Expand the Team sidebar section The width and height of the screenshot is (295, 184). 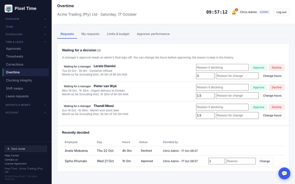26,27
